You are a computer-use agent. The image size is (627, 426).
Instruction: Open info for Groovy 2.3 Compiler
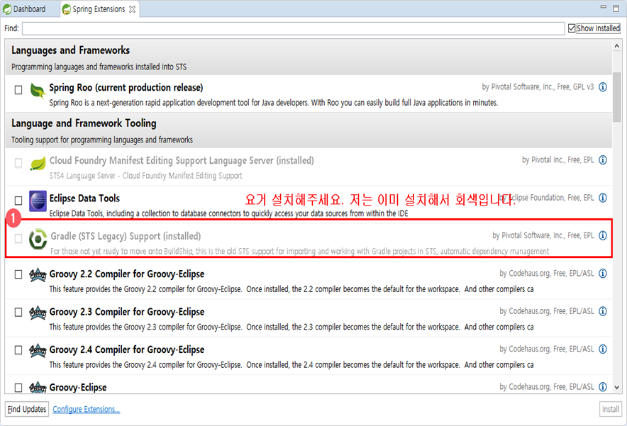coord(603,311)
